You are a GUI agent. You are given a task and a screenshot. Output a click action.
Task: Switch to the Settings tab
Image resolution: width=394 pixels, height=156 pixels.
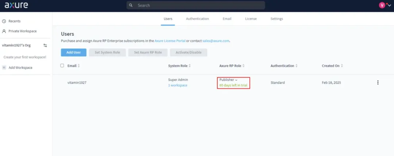pyautogui.click(x=277, y=19)
